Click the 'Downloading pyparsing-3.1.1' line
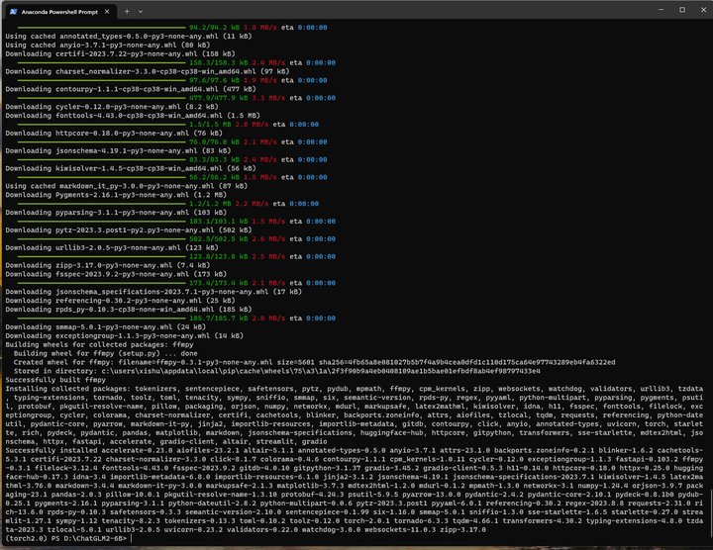 pos(116,213)
